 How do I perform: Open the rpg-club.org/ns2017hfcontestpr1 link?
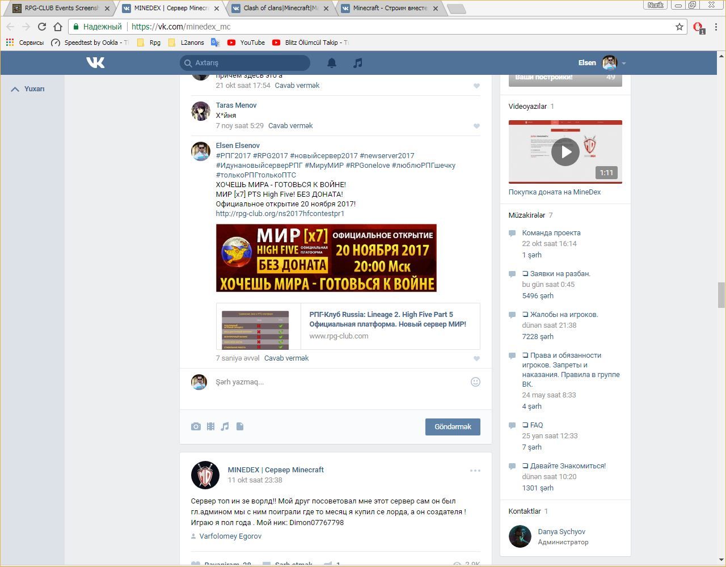(280, 214)
